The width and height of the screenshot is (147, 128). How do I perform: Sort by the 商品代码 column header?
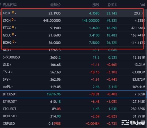point(10,5)
